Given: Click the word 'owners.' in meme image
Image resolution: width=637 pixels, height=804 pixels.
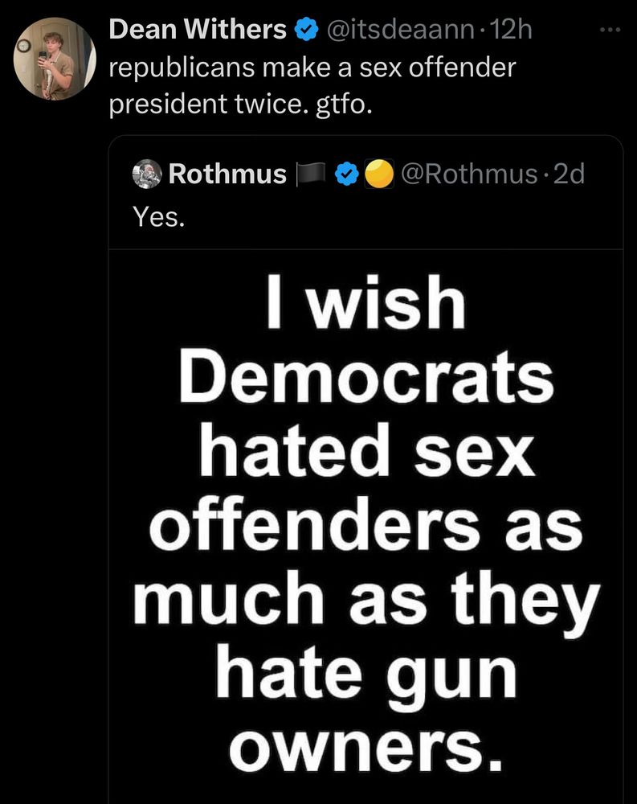Looking at the screenshot, I should click(x=366, y=747).
